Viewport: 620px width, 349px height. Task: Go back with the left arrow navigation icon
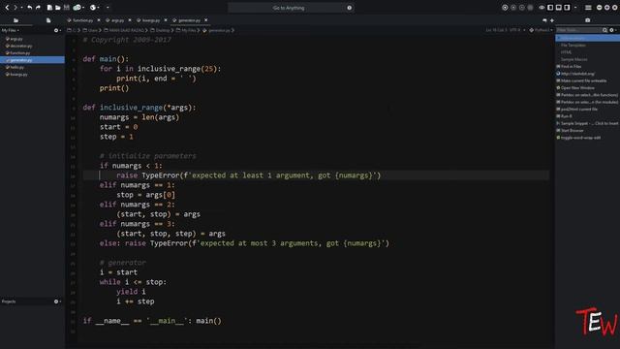pos(7,8)
